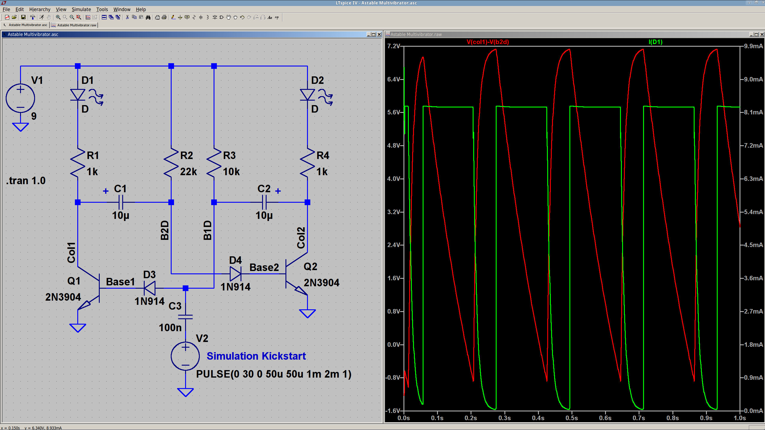The width and height of the screenshot is (765, 430).
Task: Switch to Astable Multivibrator.raw tab
Action: tap(76, 25)
